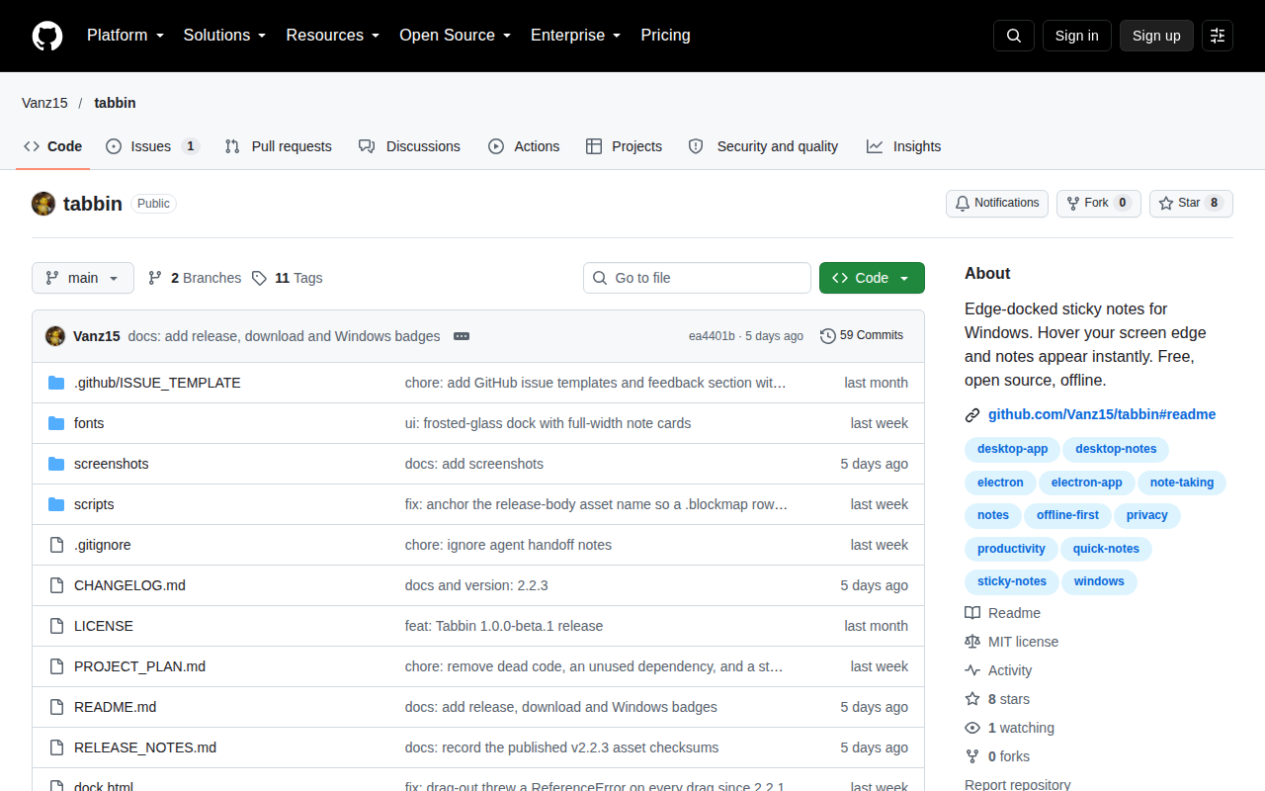Open the Resources dropdown menu
Viewport: 1265px width, 791px height.
coord(333,36)
